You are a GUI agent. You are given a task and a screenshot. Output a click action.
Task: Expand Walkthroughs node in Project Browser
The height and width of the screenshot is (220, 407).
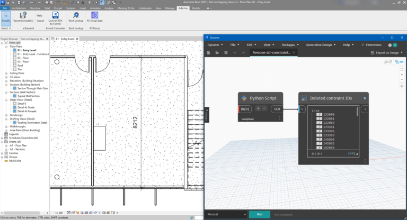pyautogui.click(x=6, y=126)
